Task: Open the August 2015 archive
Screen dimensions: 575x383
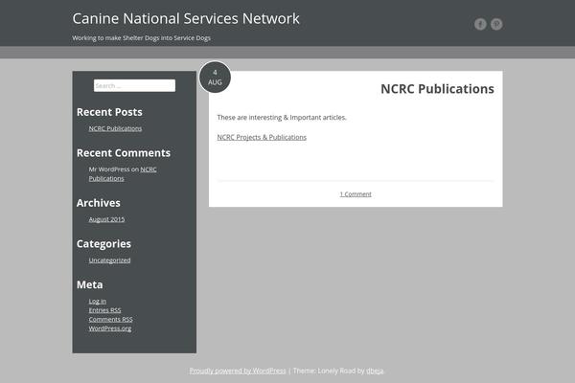Action: tap(106, 219)
